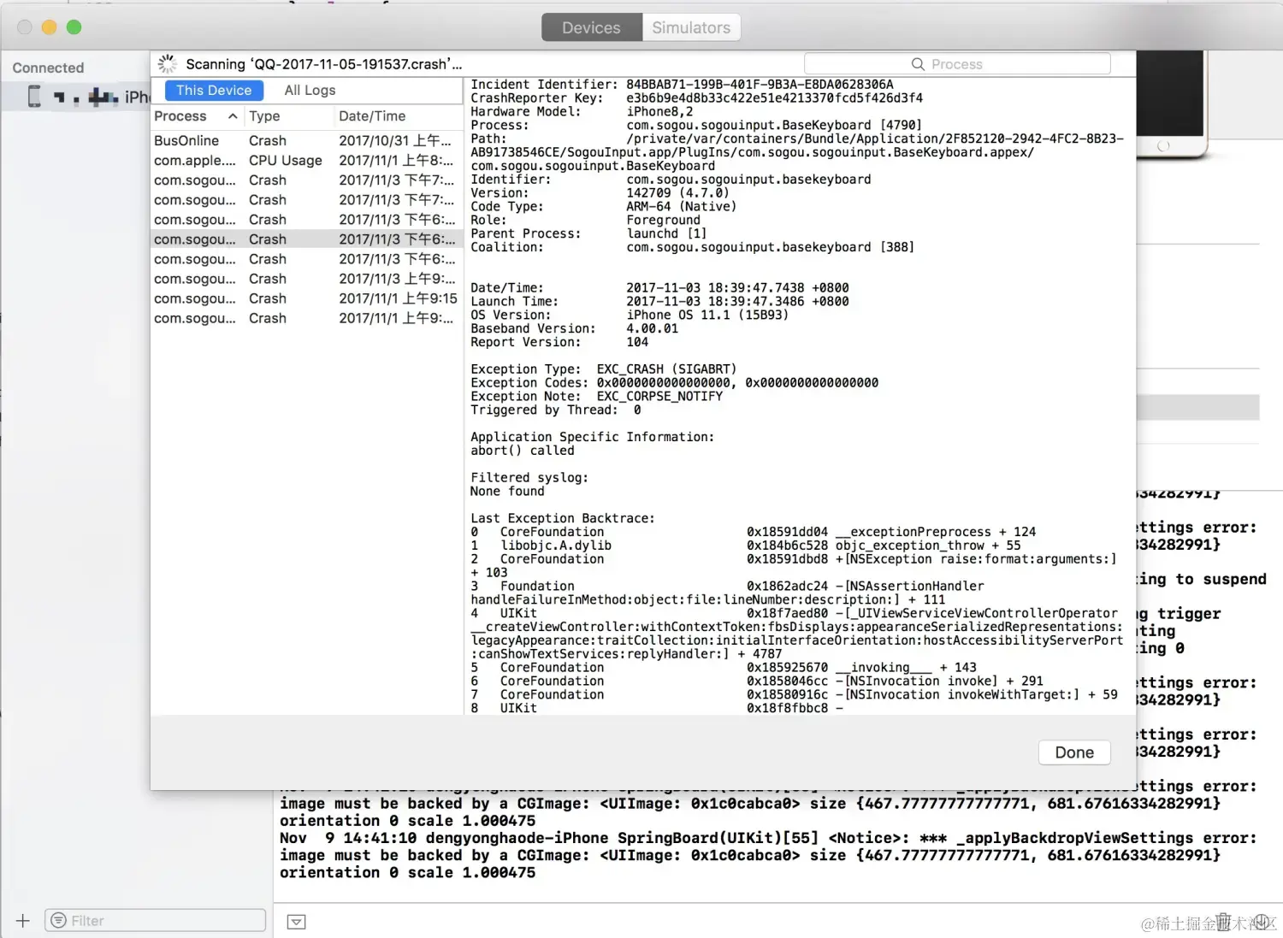
Task: Click the Exception Type EXC_CRASH line
Action: tap(603, 369)
